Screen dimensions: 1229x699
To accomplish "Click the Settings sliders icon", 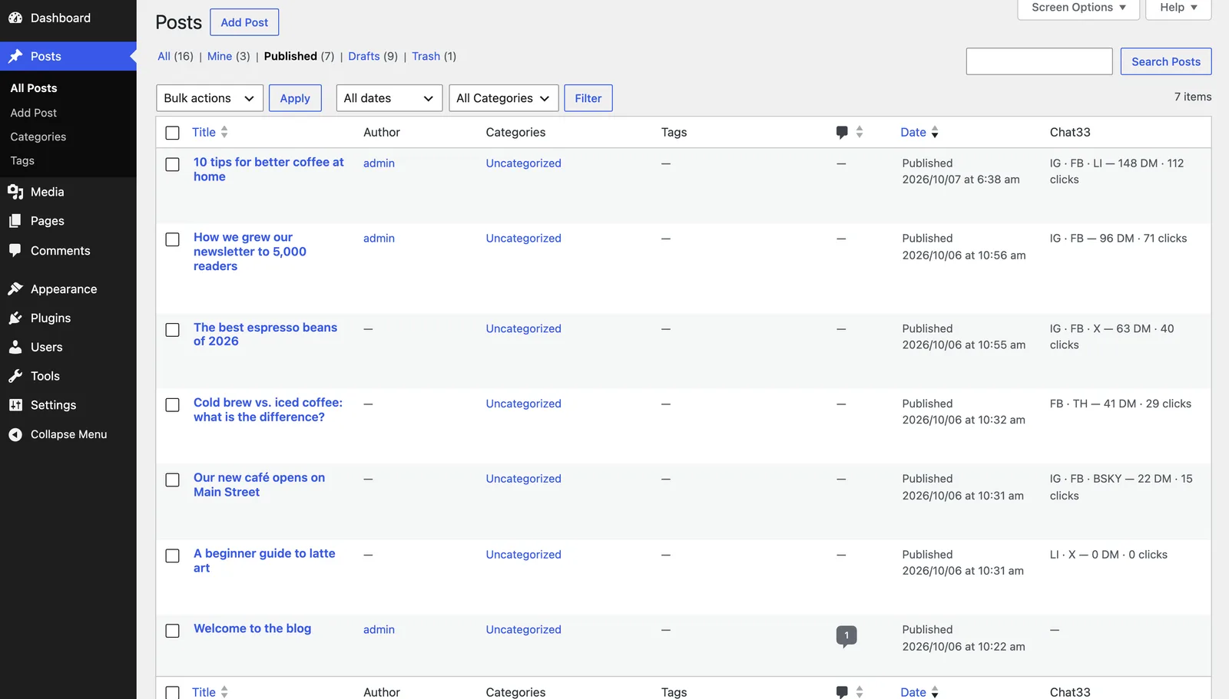I will pos(15,405).
